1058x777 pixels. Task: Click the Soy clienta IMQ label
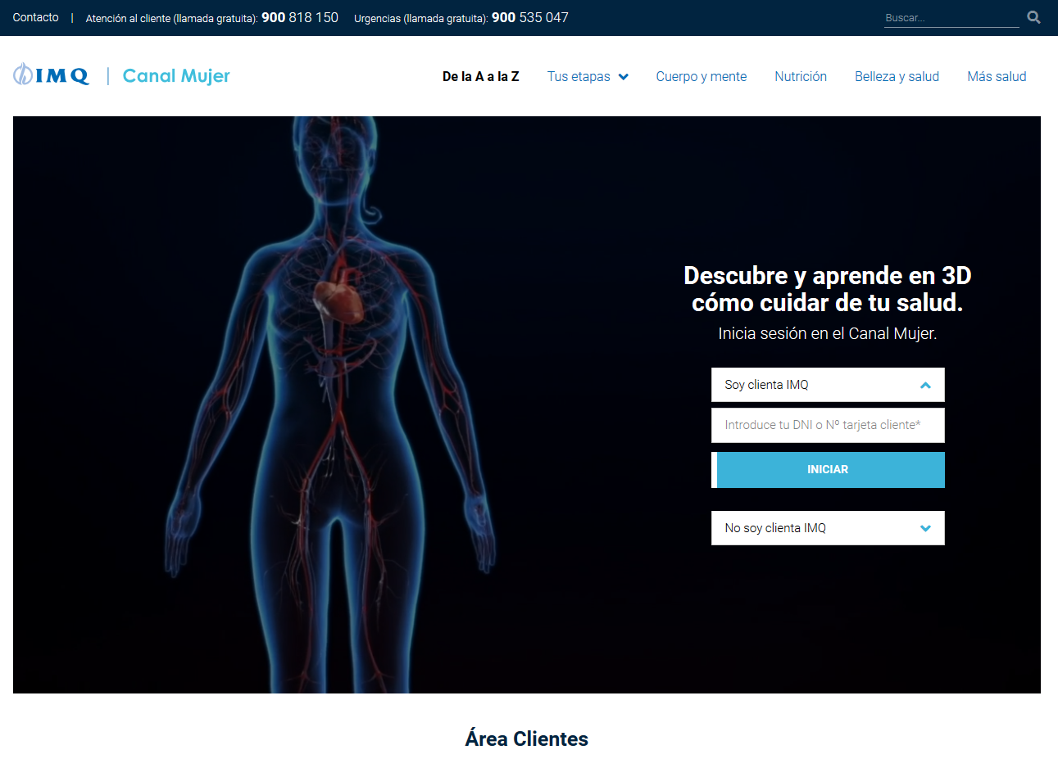point(766,385)
